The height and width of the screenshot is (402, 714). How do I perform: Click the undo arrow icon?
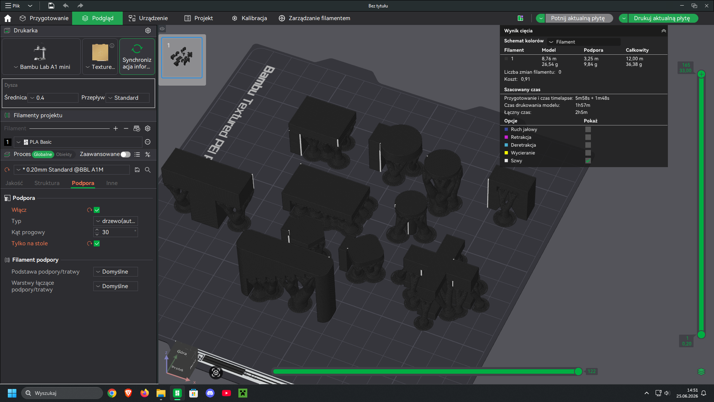tap(66, 6)
